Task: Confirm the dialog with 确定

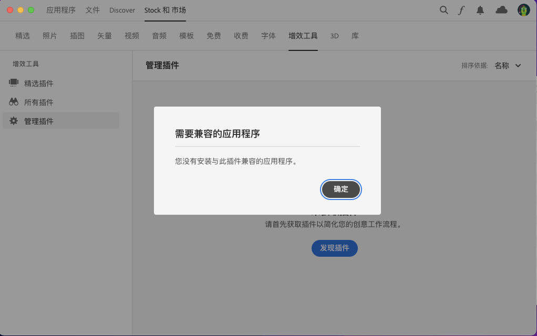Action: 341,189
